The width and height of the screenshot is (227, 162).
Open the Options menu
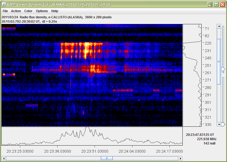pyautogui.click(x=42, y=11)
